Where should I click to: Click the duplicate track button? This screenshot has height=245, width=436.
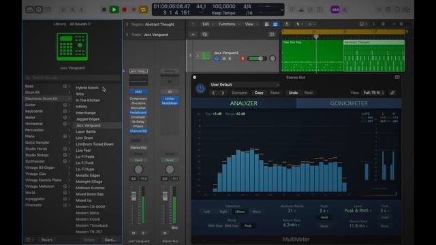(204, 35)
